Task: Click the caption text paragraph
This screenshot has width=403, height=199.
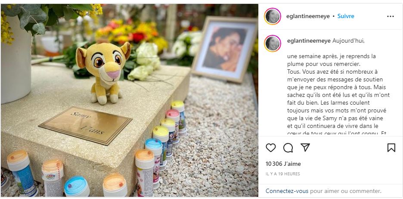Action: click(338, 91)
